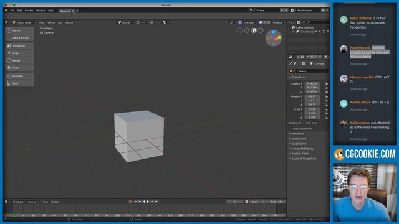Image resolution: width=399 pixels, height=224 pixels.
Task: Select the Annotate tool
Action: [x=19, y=76]
